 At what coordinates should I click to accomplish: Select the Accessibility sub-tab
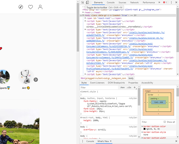click(147, 83)
